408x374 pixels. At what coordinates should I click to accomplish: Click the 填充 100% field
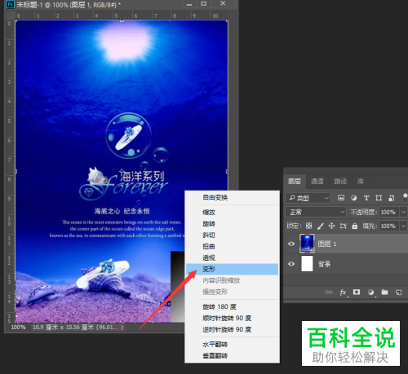pos(388,226)
